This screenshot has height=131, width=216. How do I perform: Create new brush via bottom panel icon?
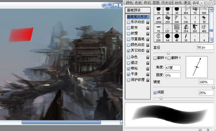click(x=200, y=130)
